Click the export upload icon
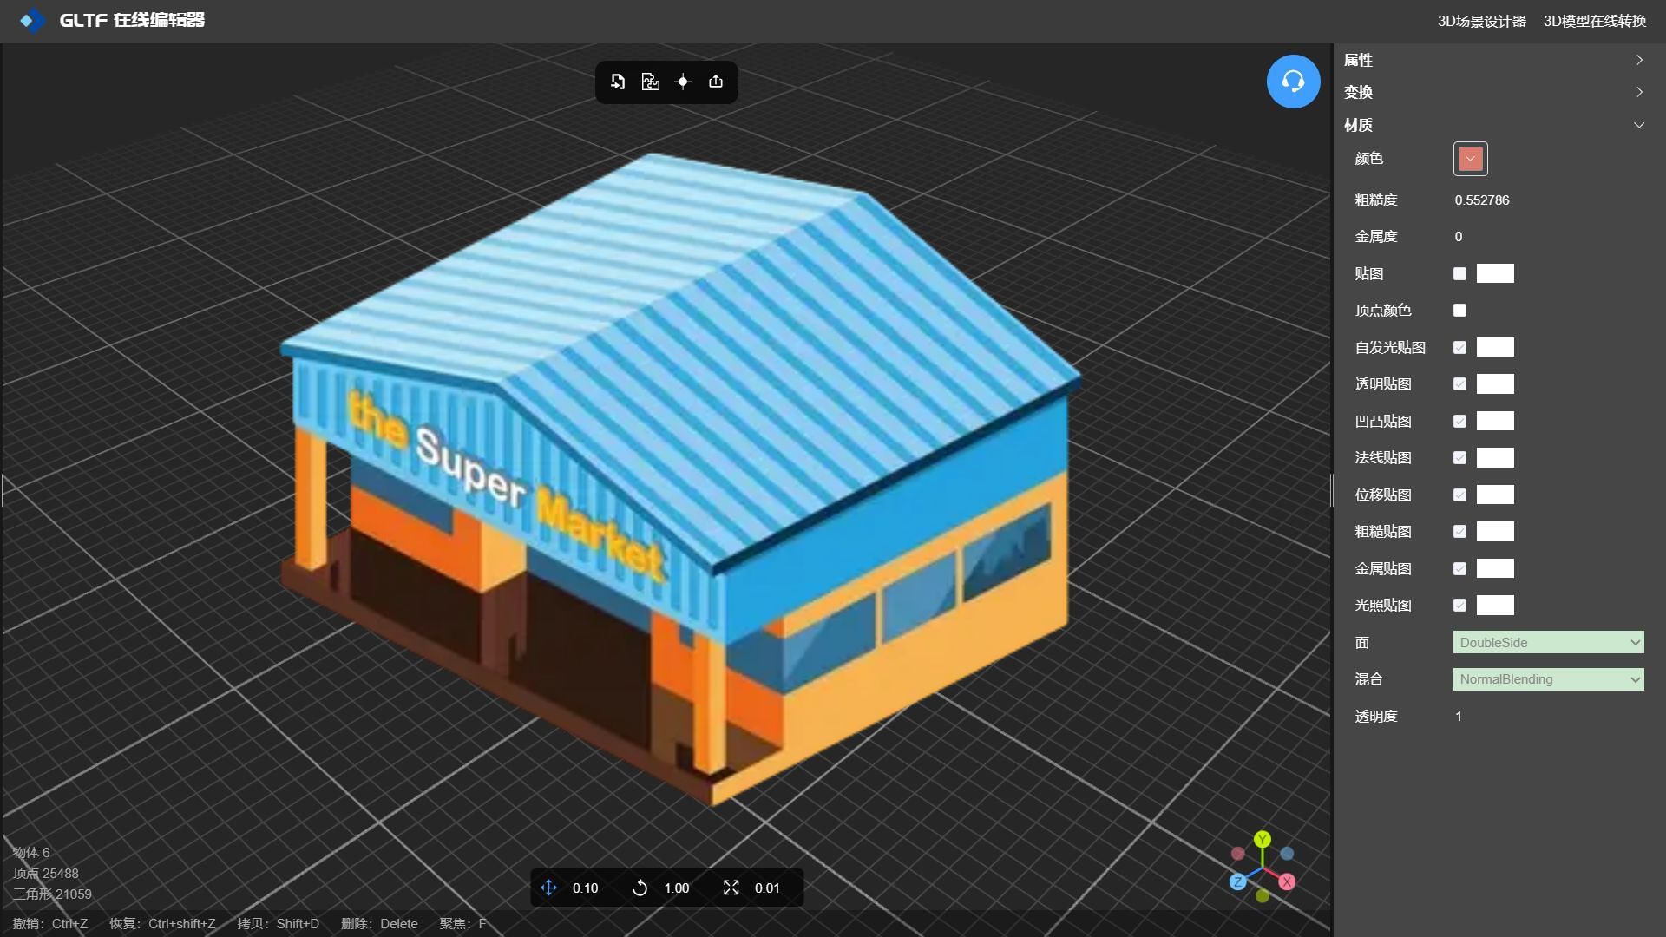1666x937 pixels. point(716,82)
